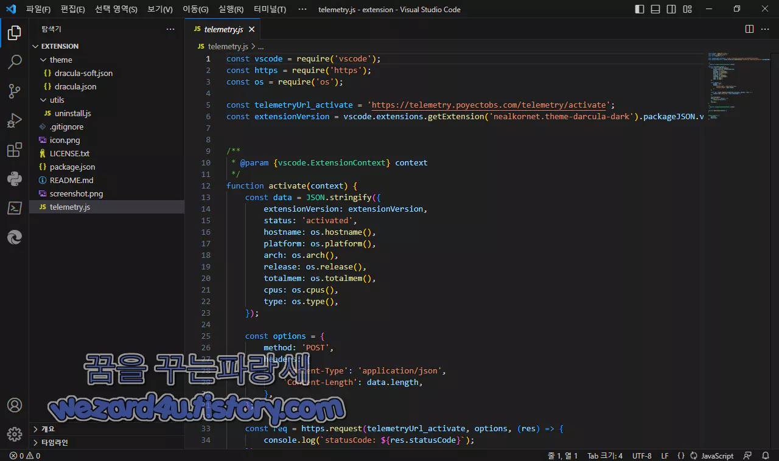The height and width of the screenshot is (461, 779).
Task: Open the Go menu 이동(G)
Action: pos(195,9)
